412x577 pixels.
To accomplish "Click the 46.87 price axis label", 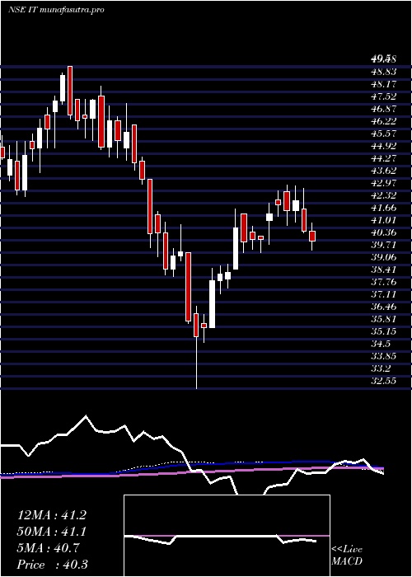I will click(x=383, y=109).
